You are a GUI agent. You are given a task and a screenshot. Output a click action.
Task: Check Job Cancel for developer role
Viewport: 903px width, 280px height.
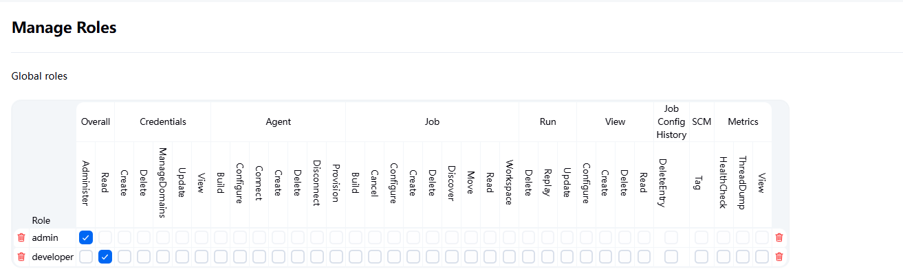[x=375, y=257]
